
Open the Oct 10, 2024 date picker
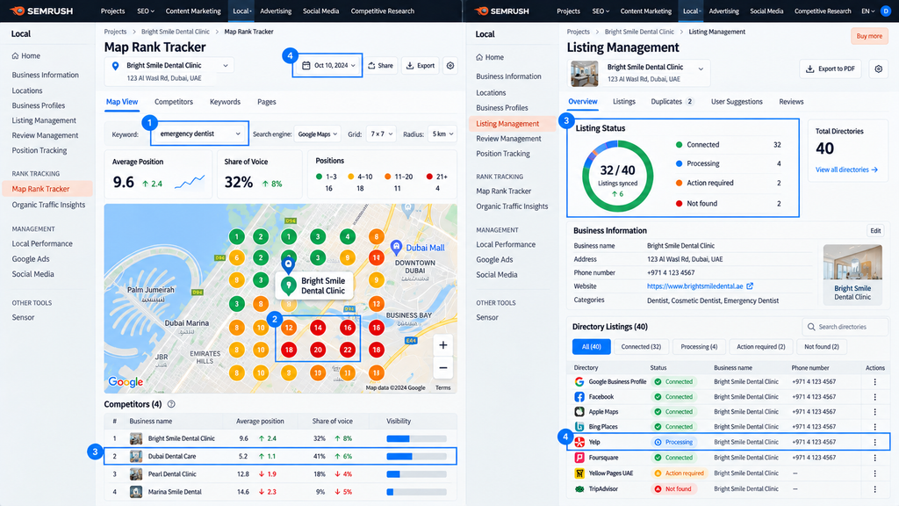[328, 65]
